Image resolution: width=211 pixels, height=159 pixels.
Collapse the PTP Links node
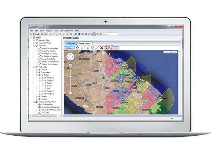coord(34,45)
